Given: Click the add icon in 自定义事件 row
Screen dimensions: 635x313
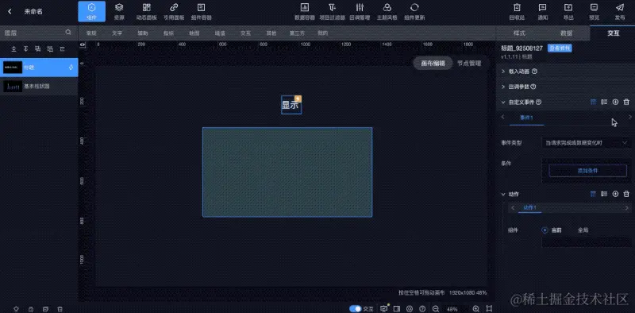Looking at the screenshot, I should click(615, 102).
